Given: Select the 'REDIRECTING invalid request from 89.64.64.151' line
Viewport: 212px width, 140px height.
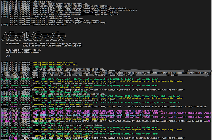Looking at the screenshot, I should point(77,115).
